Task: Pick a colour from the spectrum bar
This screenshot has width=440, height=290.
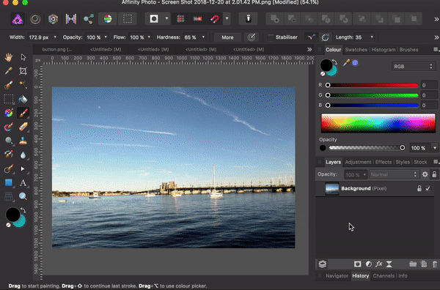Action: tap(378, 123)
